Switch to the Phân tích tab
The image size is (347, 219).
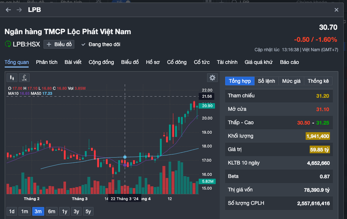(x=47, y=62)
